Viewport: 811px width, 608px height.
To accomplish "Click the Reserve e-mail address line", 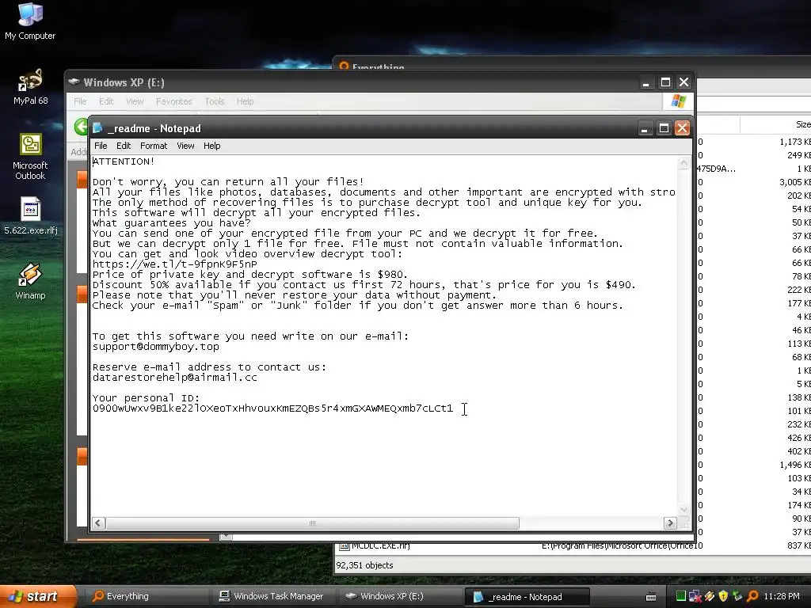I will (209, 367).
